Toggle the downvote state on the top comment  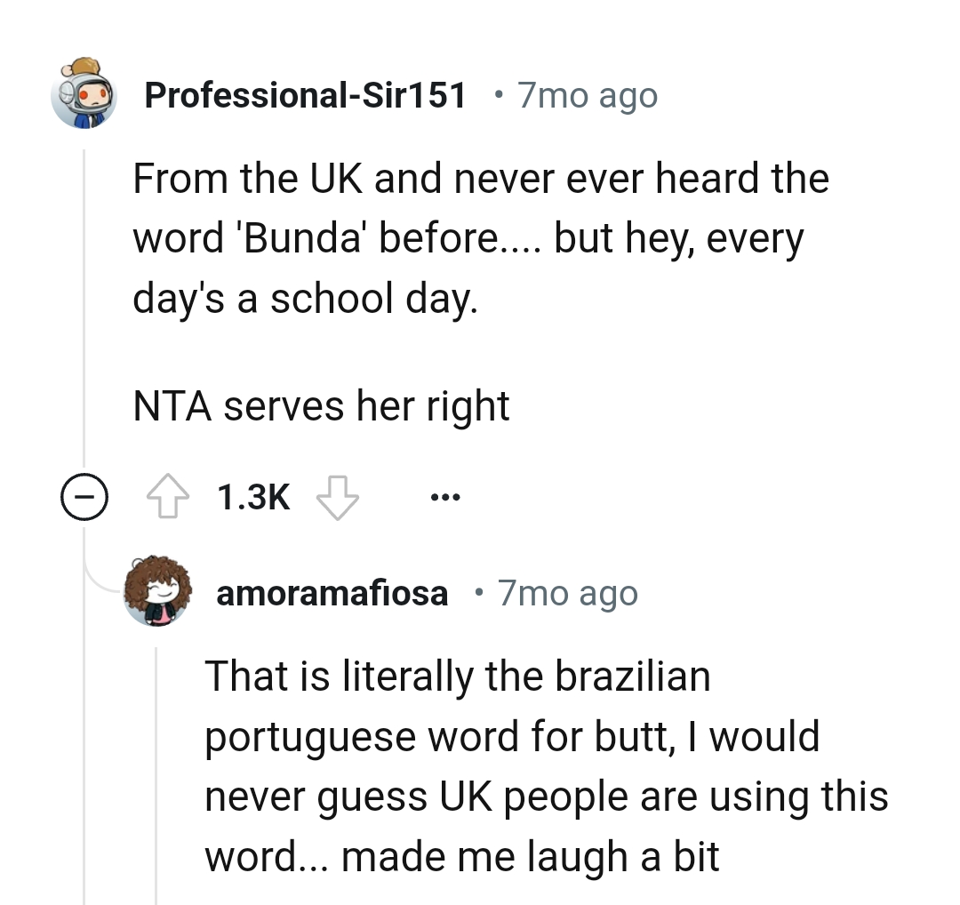(338, 498)
